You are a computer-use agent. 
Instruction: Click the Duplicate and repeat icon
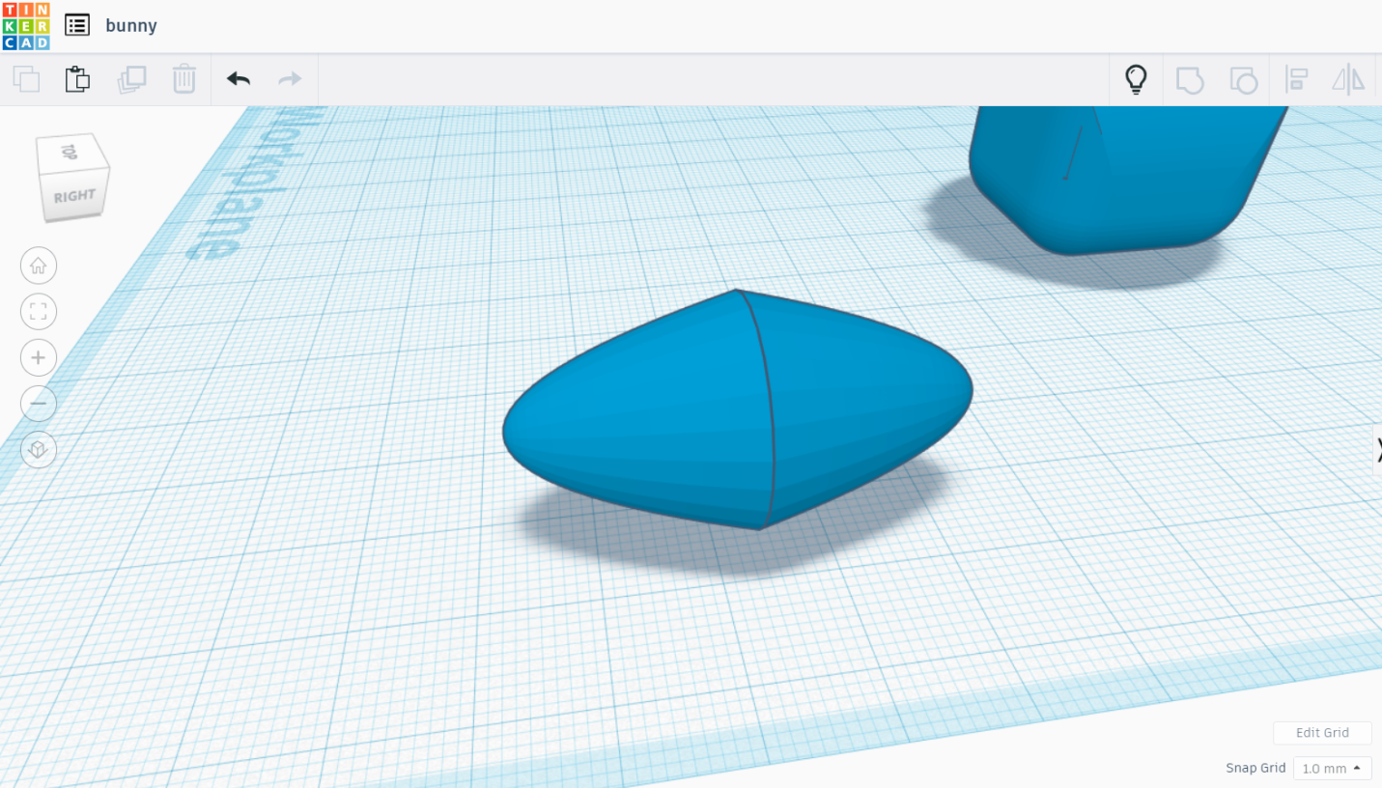tap(131, 79)
